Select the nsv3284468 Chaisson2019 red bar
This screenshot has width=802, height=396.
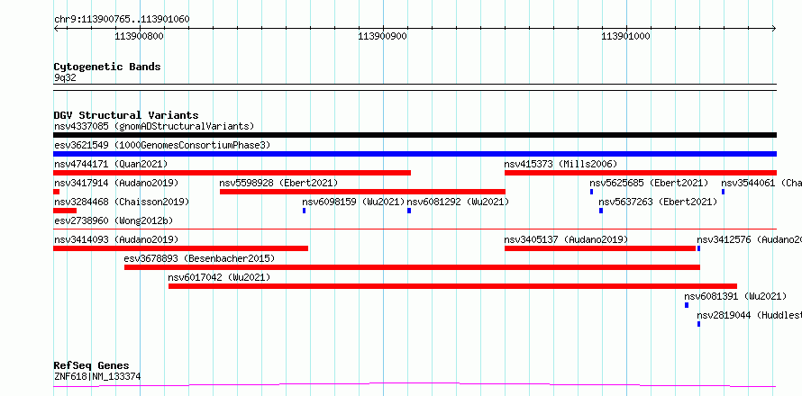point(65,211)
